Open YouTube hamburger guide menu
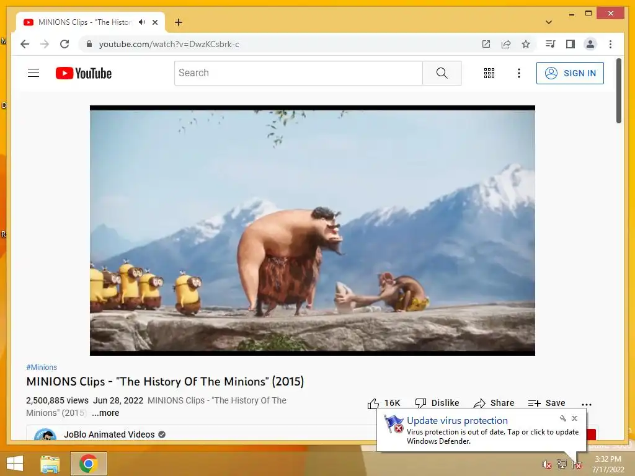The image size is (635, 476). pyautogui.click(x=33, y=73)
